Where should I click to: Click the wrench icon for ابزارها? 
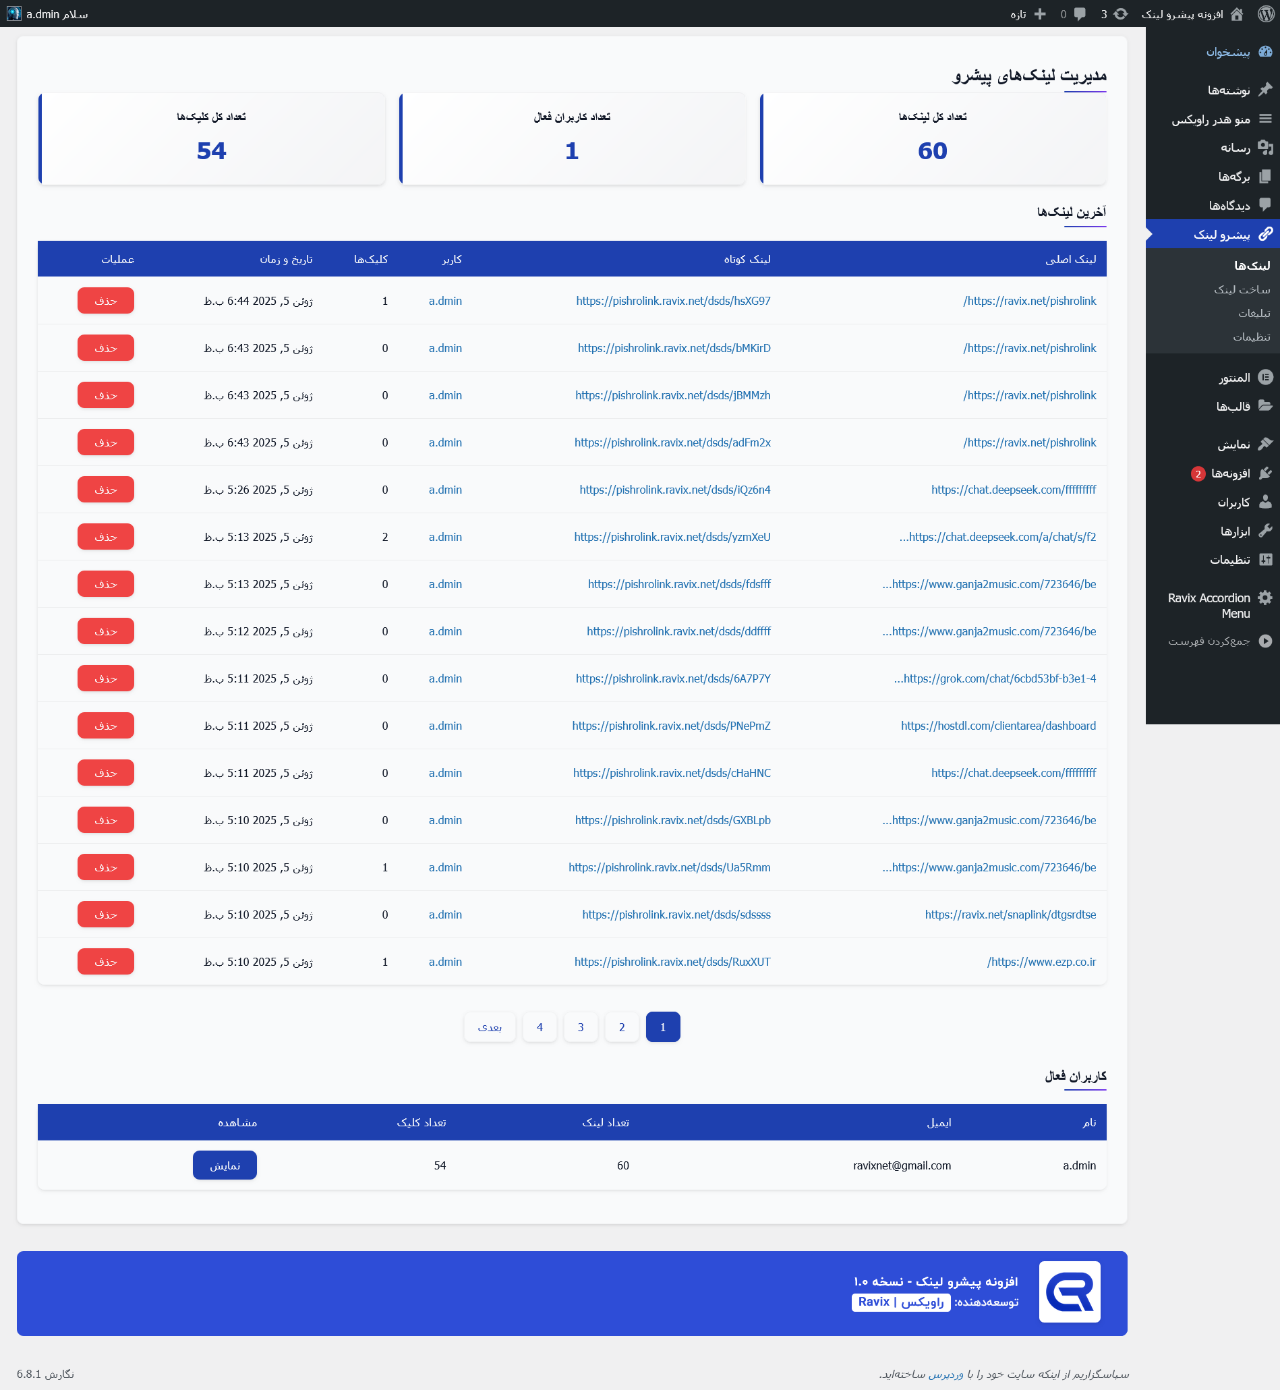click(x=1265, y=531)
